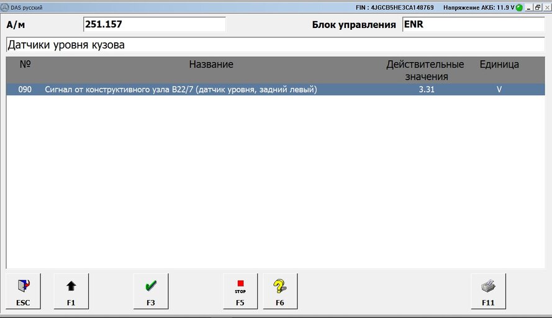Screen dimensions: 552x318
Task: Click the '№' column header
Action: [25, 64]
